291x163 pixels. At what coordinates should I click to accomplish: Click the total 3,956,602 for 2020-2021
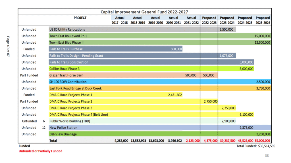point(175,141)
